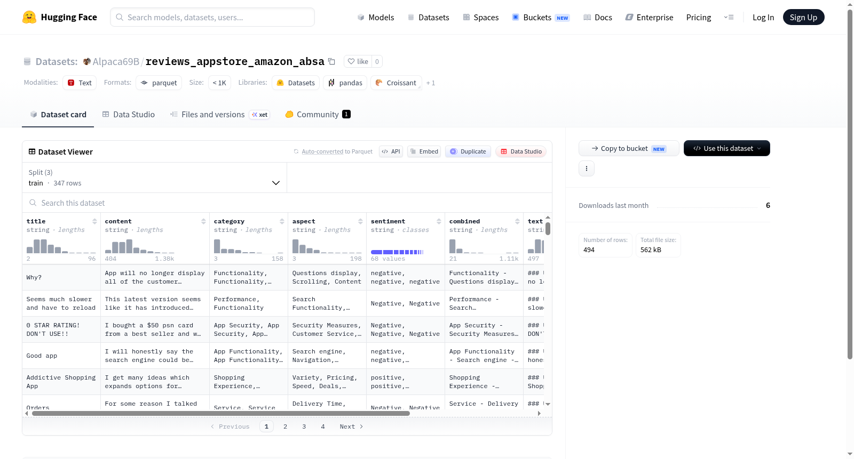Click the dataset table horizontal scrollbar
The width and height of the screenshot is (854, 459).
pos(220,413)
